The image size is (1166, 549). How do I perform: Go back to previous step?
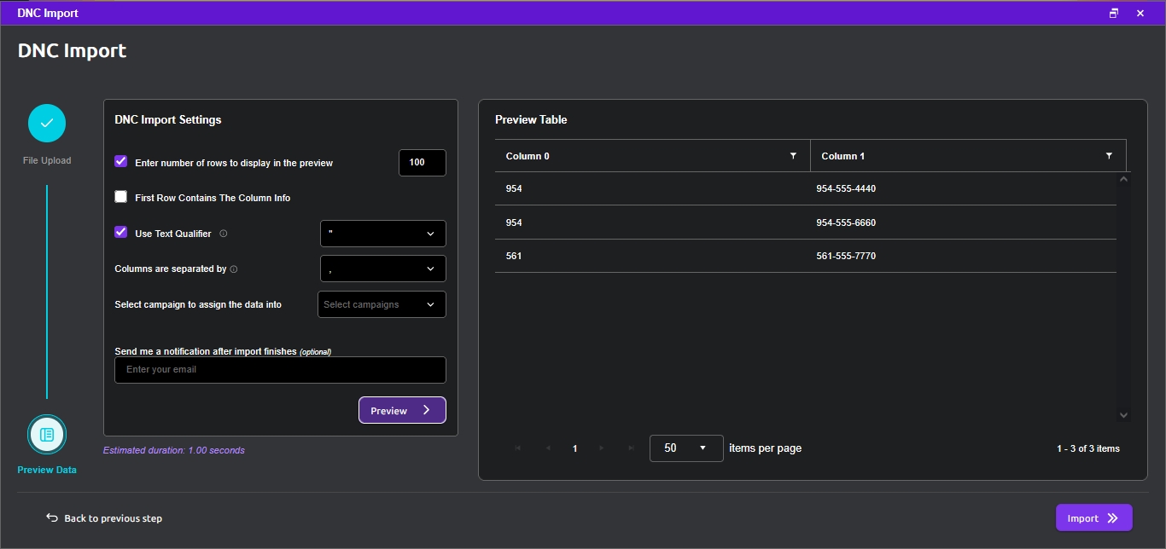coord(104,518)
